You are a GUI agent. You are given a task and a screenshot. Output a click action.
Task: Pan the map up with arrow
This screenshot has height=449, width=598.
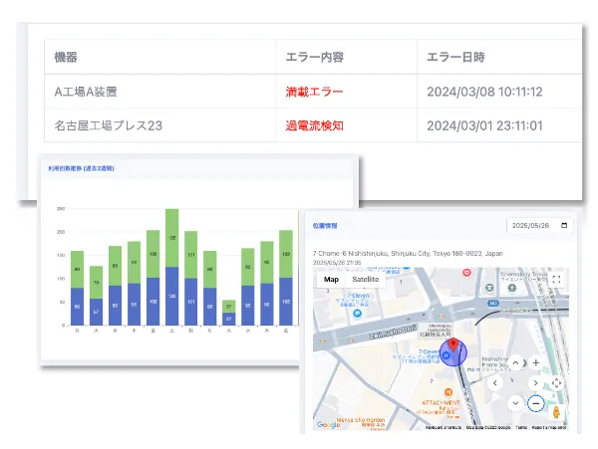[515, 363]
